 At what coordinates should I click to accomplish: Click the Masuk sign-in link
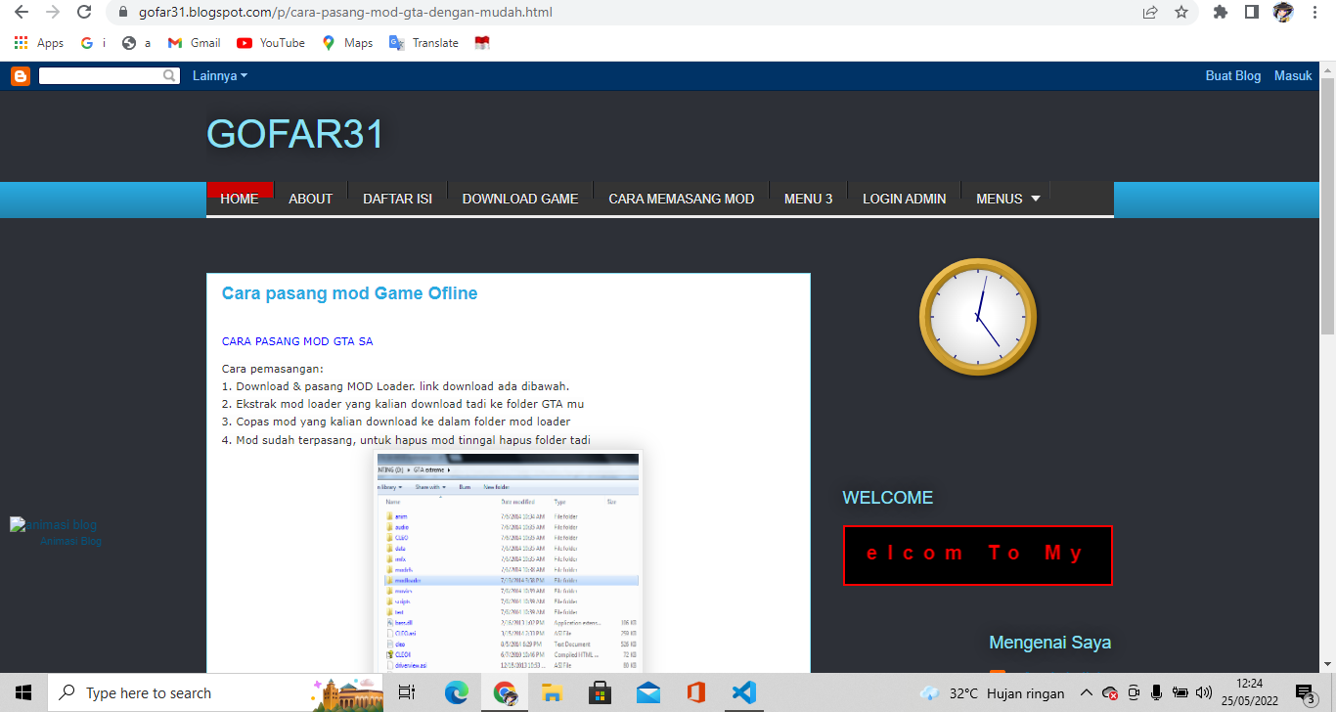pos(1293,75)
